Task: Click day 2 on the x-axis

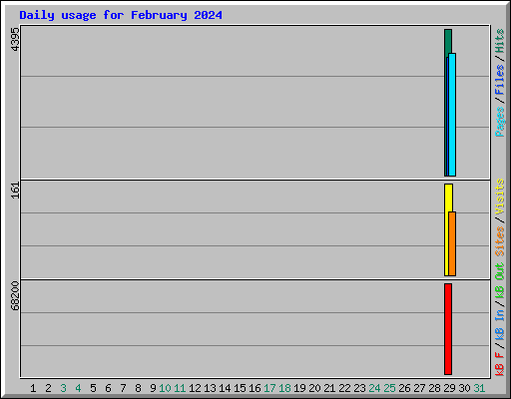Action: [x=48, y=388]
